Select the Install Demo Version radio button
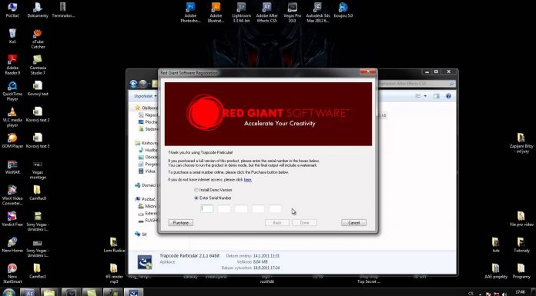This screenshot has height=296, width=536. (196, 190)
